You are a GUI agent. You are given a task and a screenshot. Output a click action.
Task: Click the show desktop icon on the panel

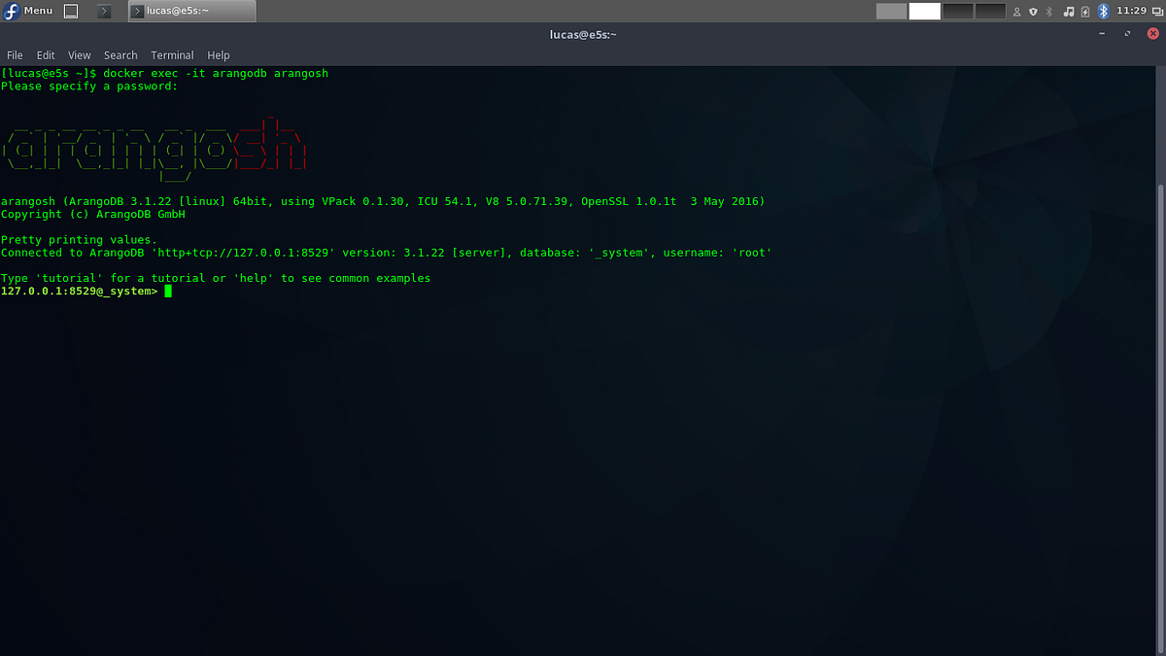(x=70, y=11)
